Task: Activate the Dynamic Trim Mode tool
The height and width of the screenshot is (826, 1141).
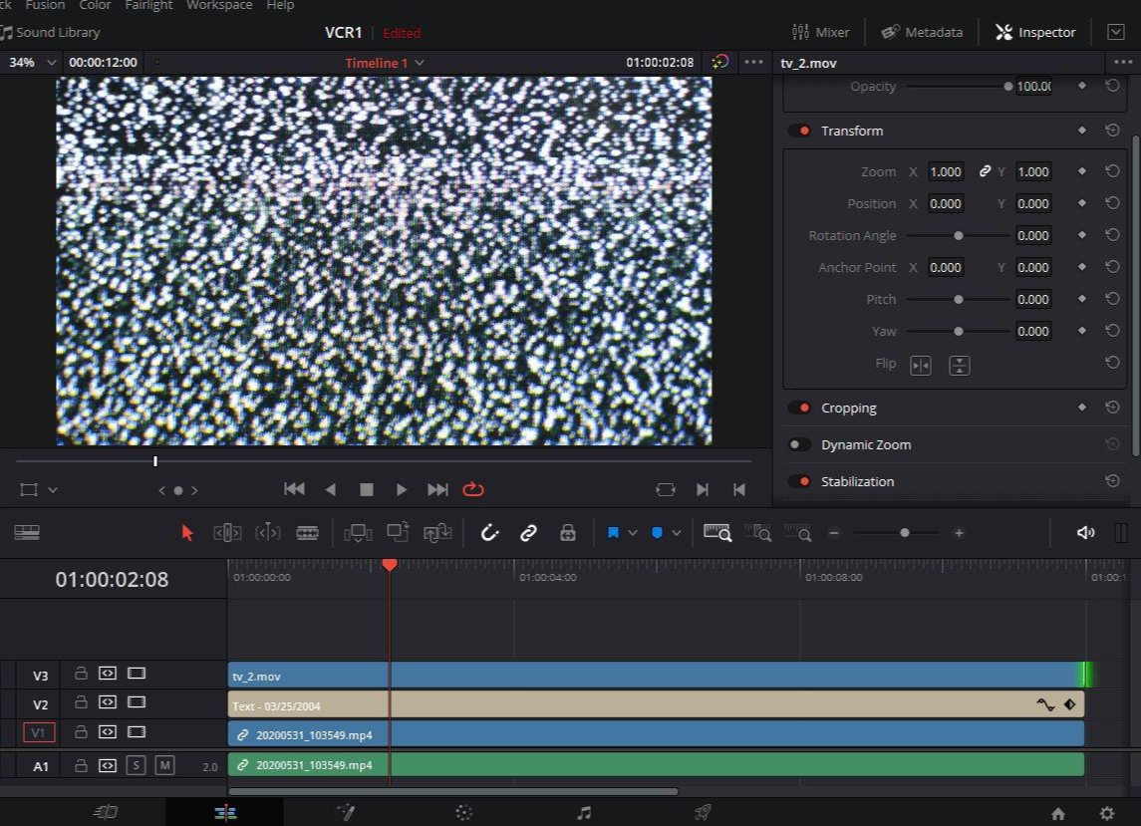Action: tap(268, 533)
